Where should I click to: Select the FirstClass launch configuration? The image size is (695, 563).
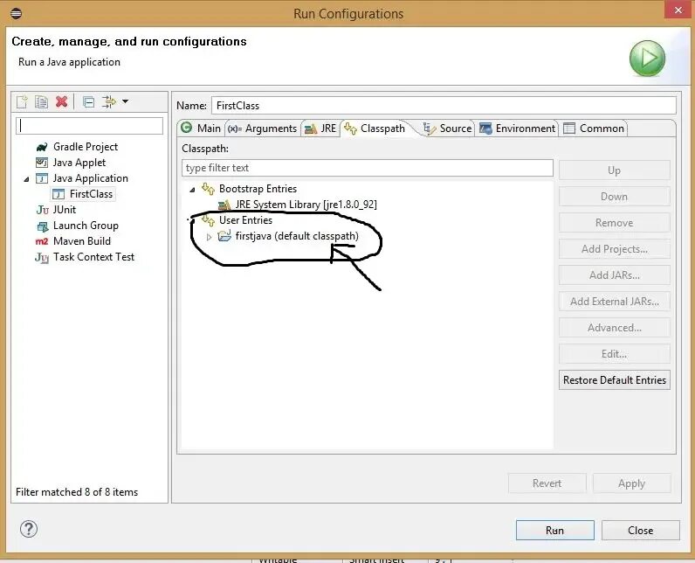[91, 194]
